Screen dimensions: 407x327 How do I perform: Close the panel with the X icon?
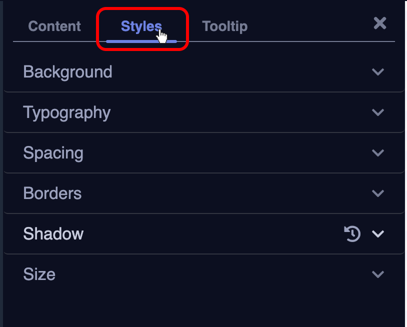point(380,23)
